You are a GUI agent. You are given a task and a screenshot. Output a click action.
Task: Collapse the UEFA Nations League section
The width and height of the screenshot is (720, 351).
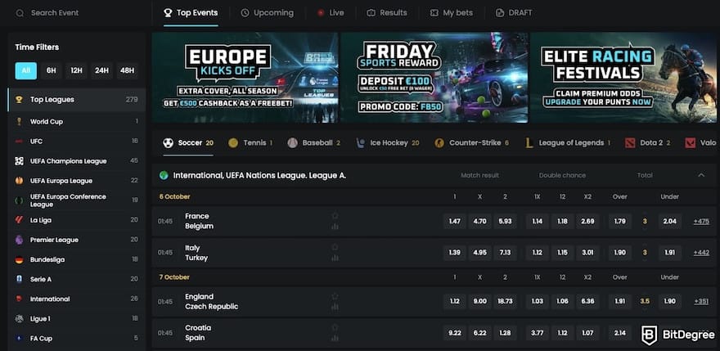click(701, 175)
